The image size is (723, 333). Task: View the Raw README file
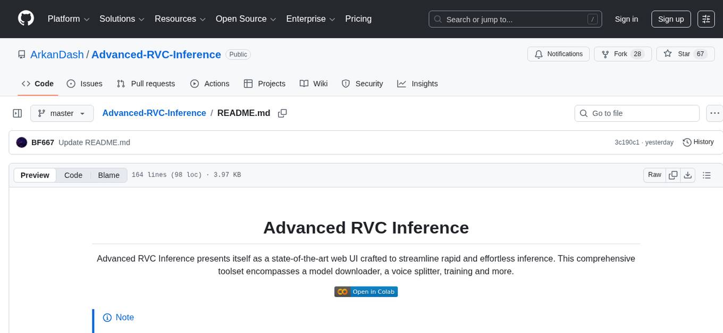654,174
